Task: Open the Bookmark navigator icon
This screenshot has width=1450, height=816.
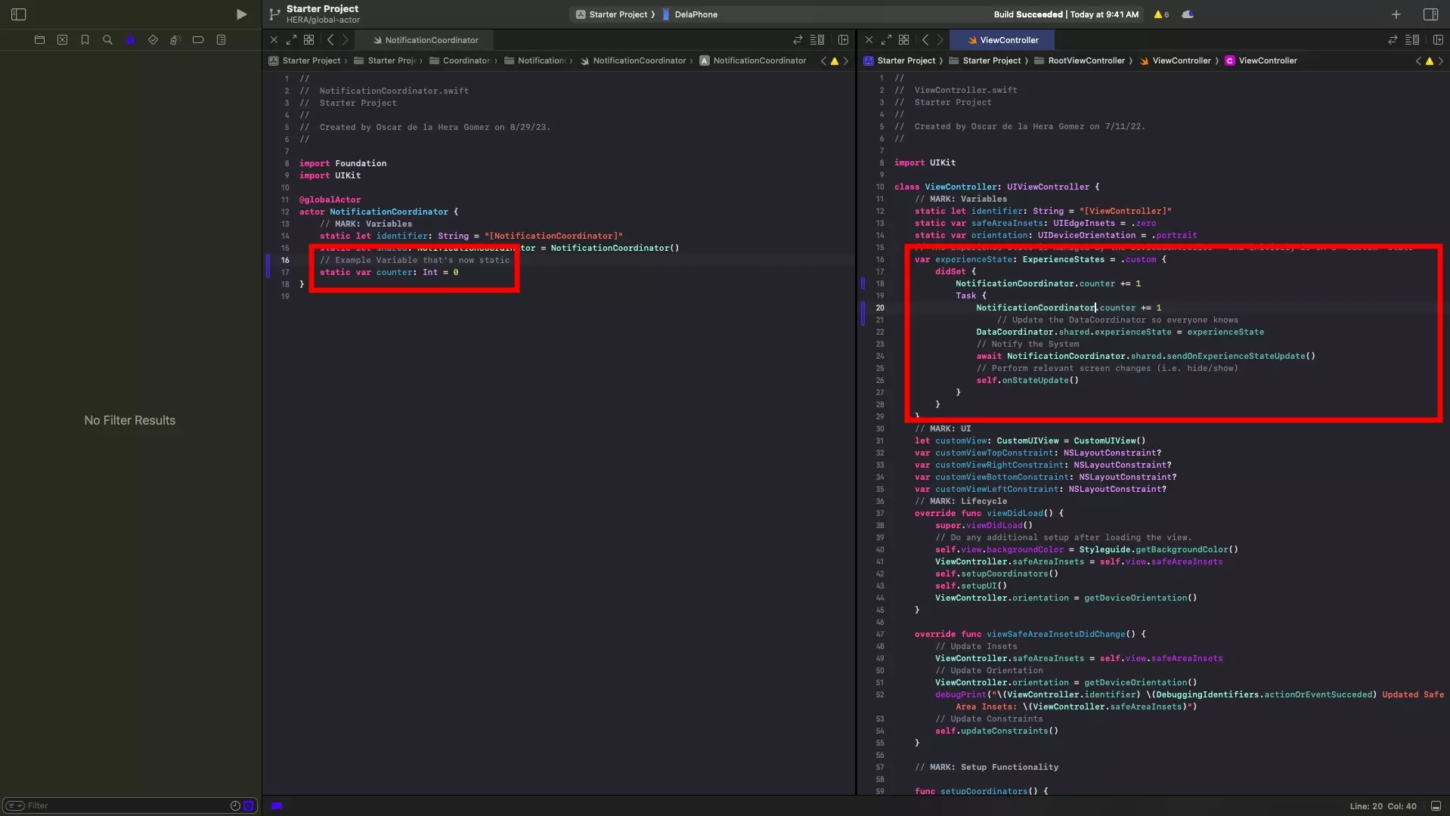Action: (85, 40)
